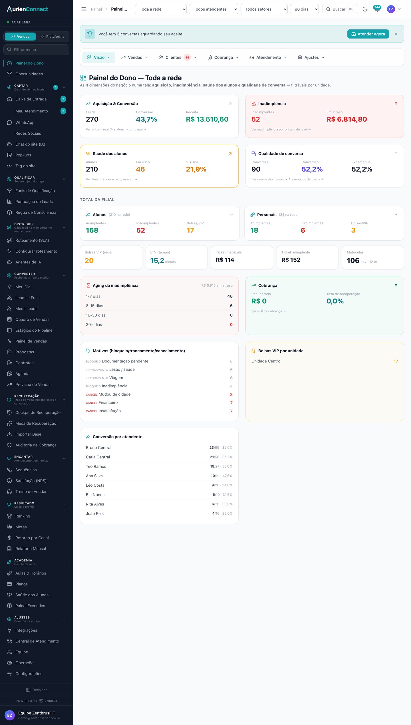The image size is (411, 725).
Task: Expand the Alunos card chevron
Action: coord(231,215)
